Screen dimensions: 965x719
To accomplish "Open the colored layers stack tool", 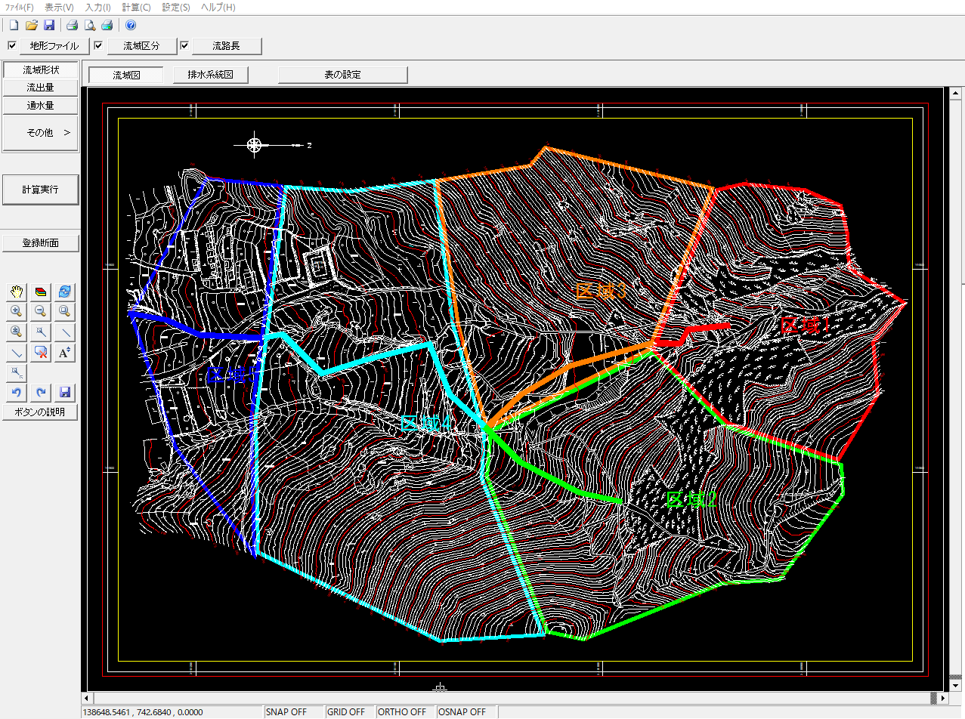I will (x=40, y=292).
